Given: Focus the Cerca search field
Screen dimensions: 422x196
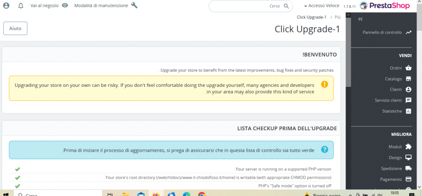Looking at the screenshot, I should (x=251, y=6).
